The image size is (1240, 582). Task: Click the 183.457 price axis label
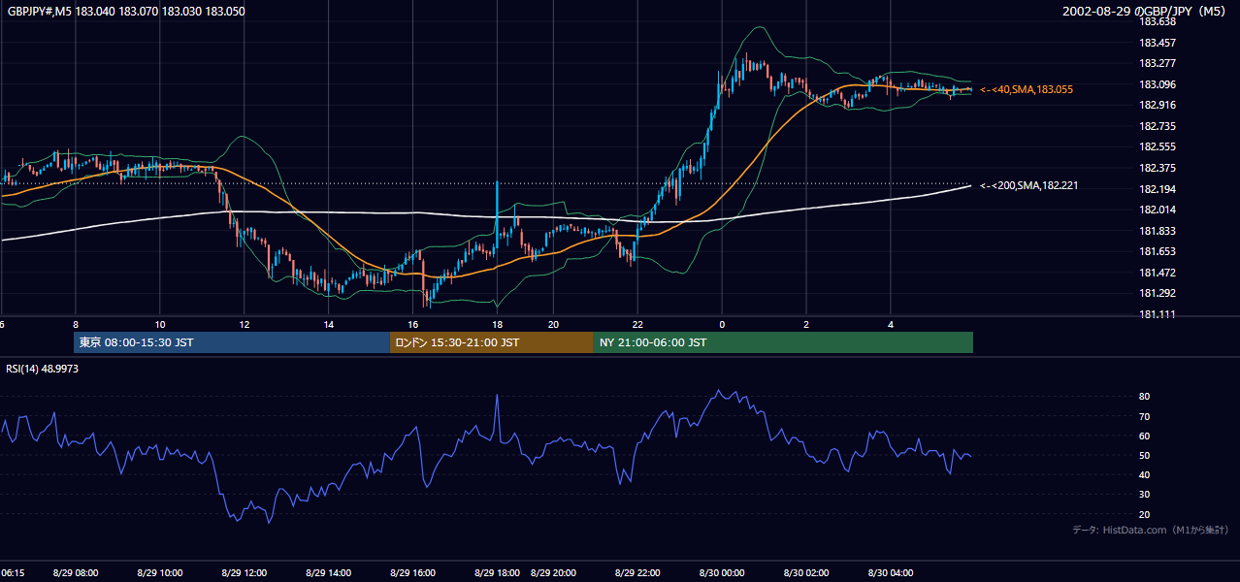pyautogui.click(x=1157, y=43)
